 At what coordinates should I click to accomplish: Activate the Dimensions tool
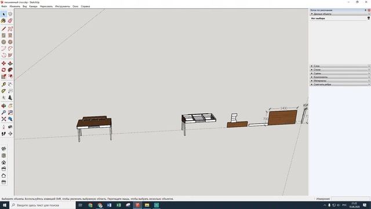click(x=10, y=84)
